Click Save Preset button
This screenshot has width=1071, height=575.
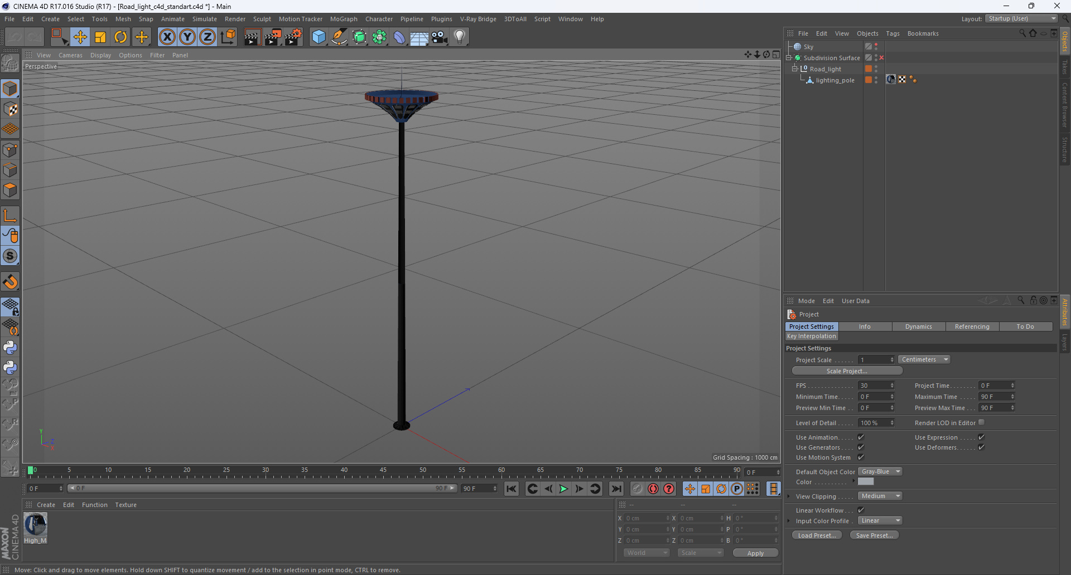[x=874, y=535]
